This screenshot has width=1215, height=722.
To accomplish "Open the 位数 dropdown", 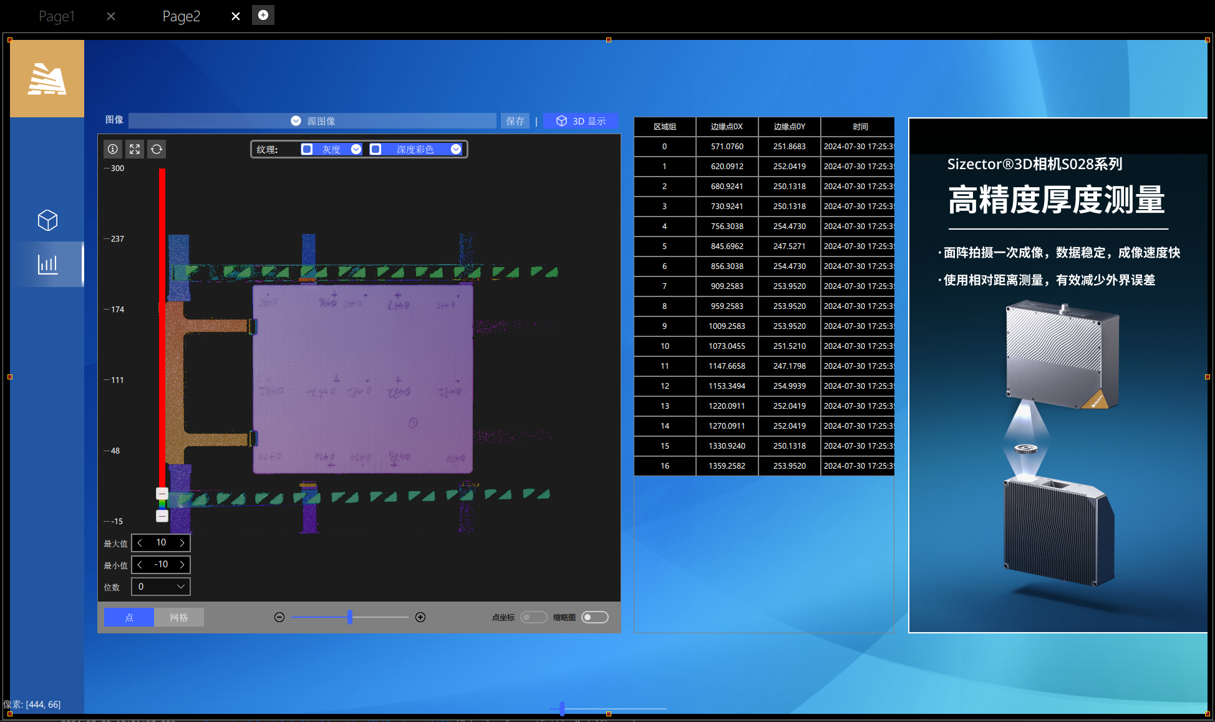I will pos(161,587).
